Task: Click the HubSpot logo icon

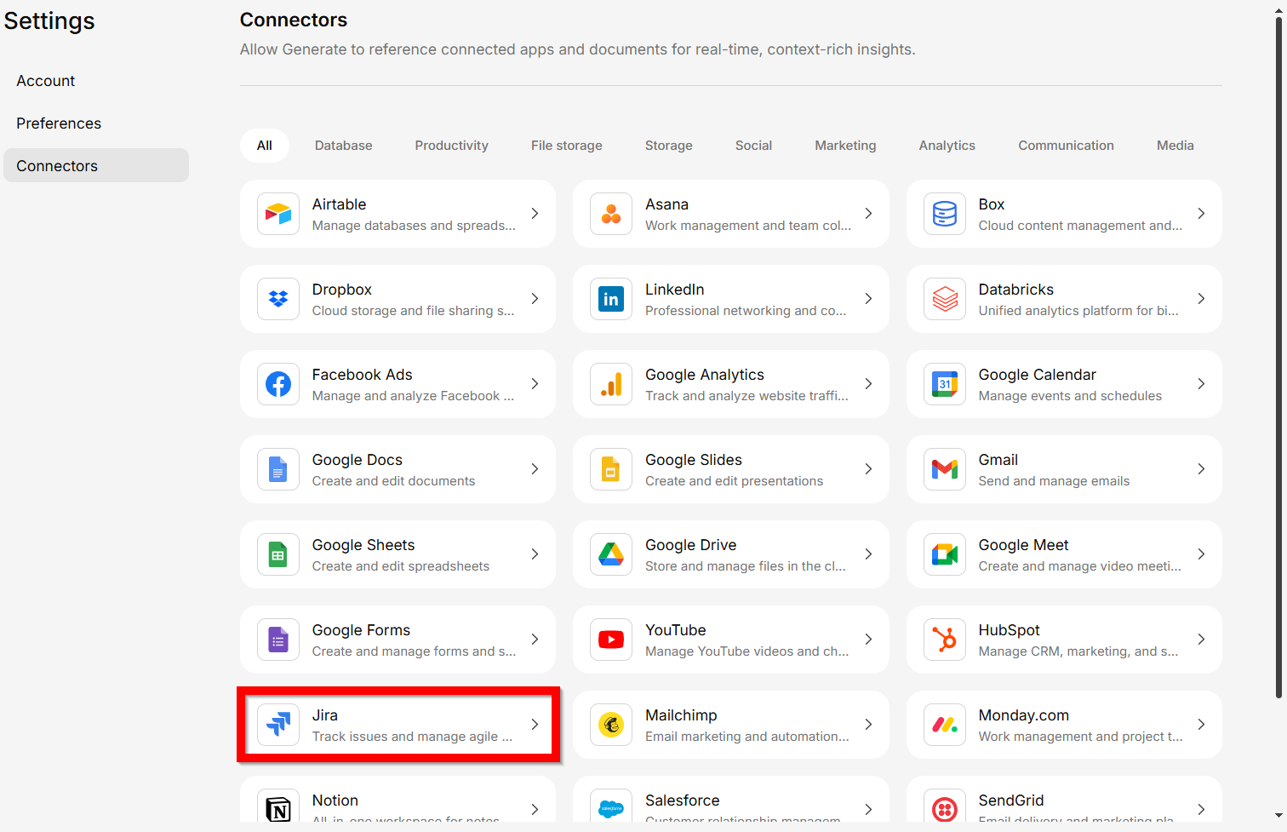Action: (945, 640)
